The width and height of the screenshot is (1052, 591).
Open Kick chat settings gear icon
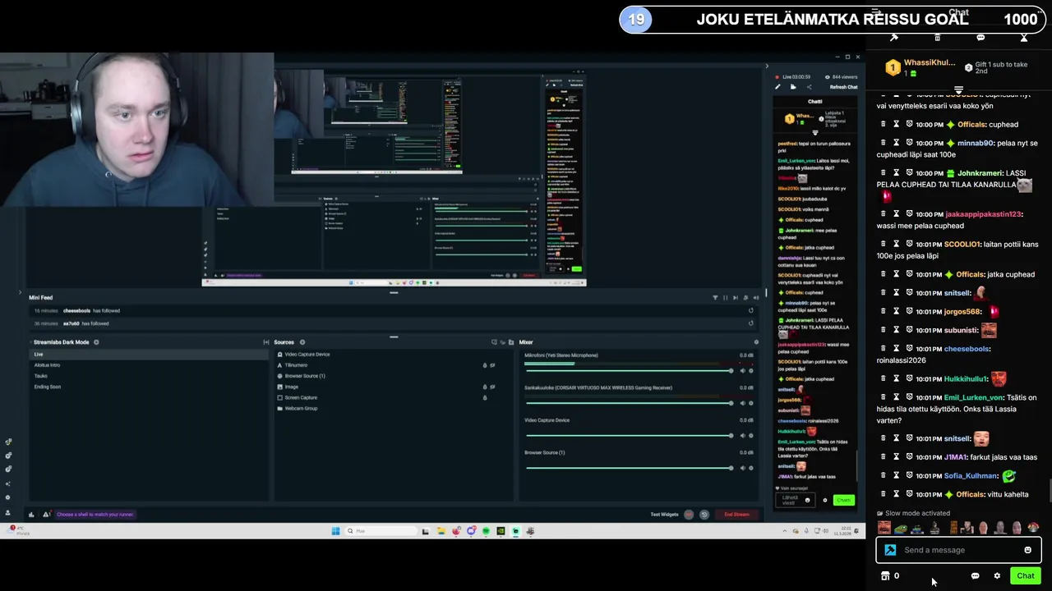click(x=997, y=575)
